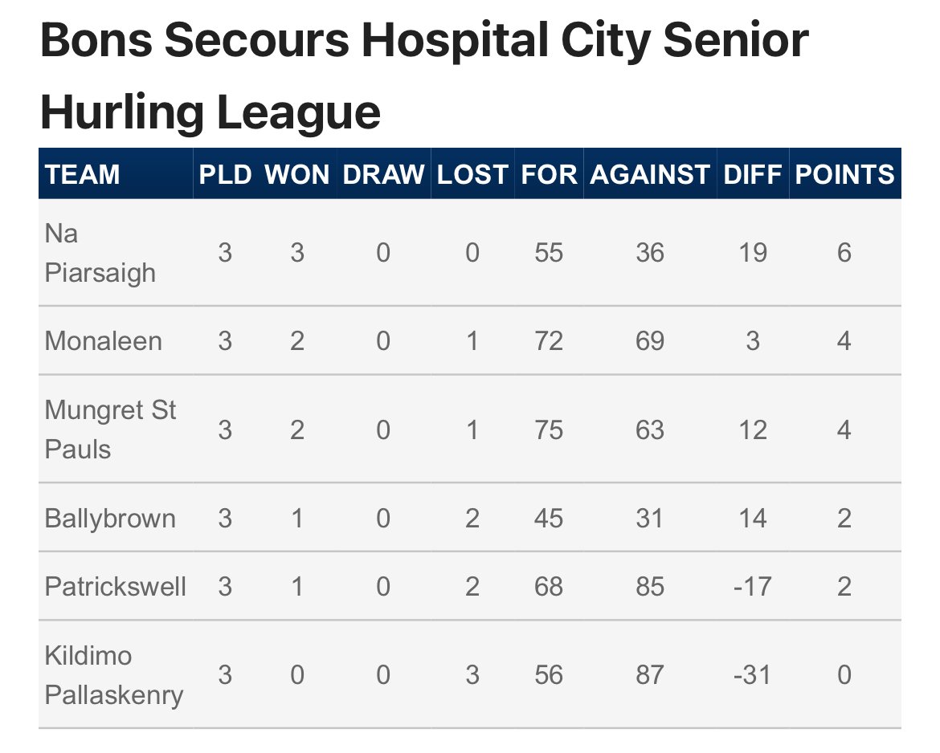Click the WON column header

click(x=296, y=174)
